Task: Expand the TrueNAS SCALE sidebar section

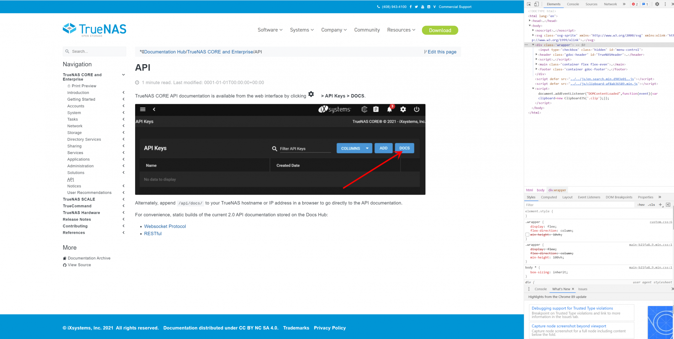Action: [x=123, y=199]
